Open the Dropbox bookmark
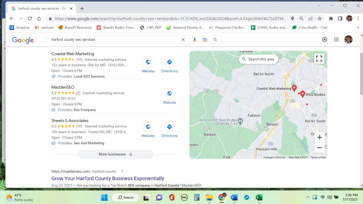This screenshot has width=363, height=204. 20,27
